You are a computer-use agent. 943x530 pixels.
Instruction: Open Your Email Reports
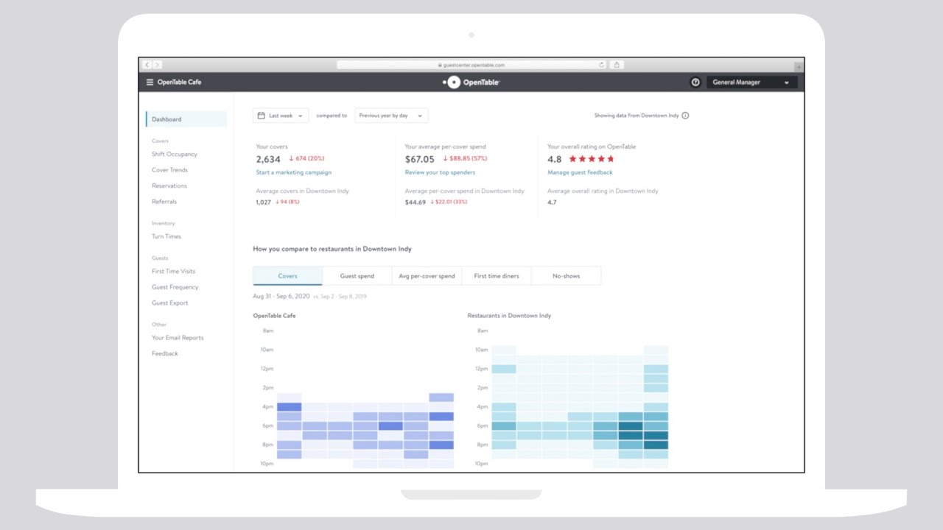click(x=178, y=338)
